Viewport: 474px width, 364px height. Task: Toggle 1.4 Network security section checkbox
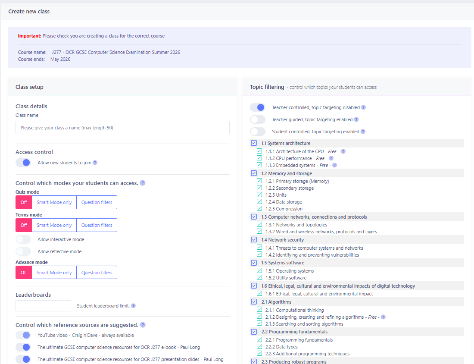tap(254, 240)
